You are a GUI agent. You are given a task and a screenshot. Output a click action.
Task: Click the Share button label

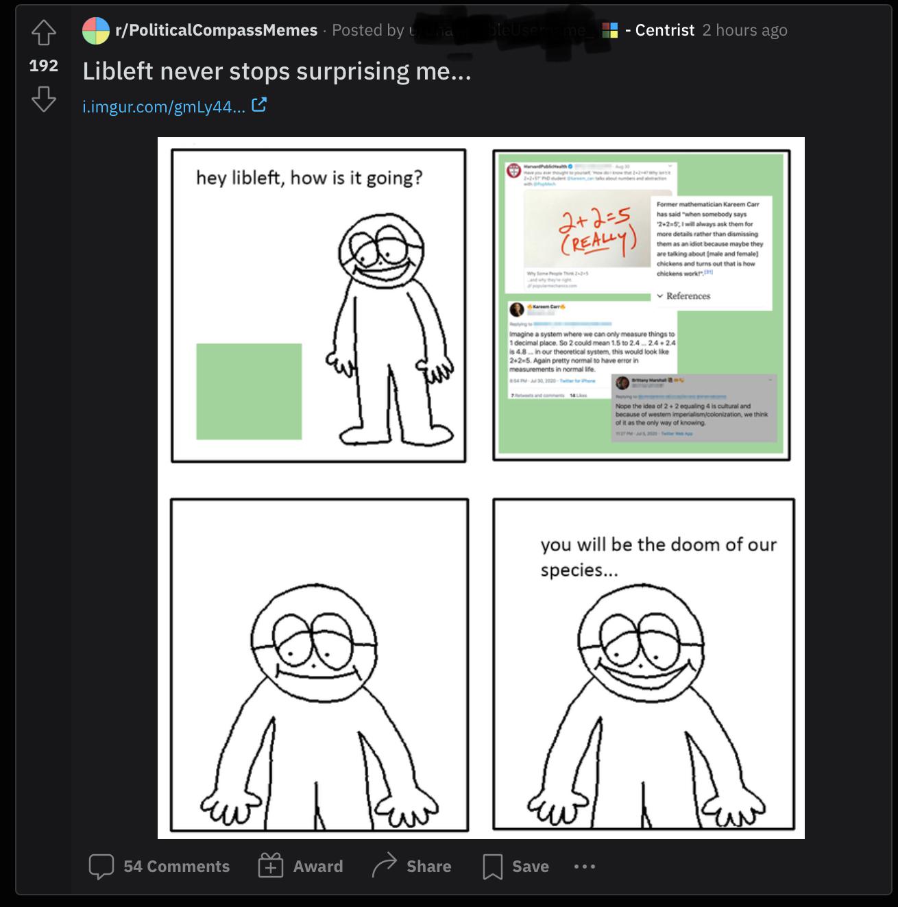click(x=429, y=867)
